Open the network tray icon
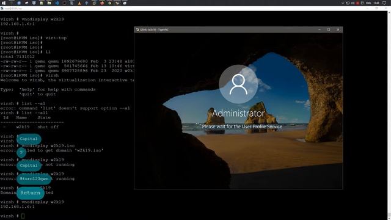The height and width of the screenshot is (220, 391). point(348,3)
